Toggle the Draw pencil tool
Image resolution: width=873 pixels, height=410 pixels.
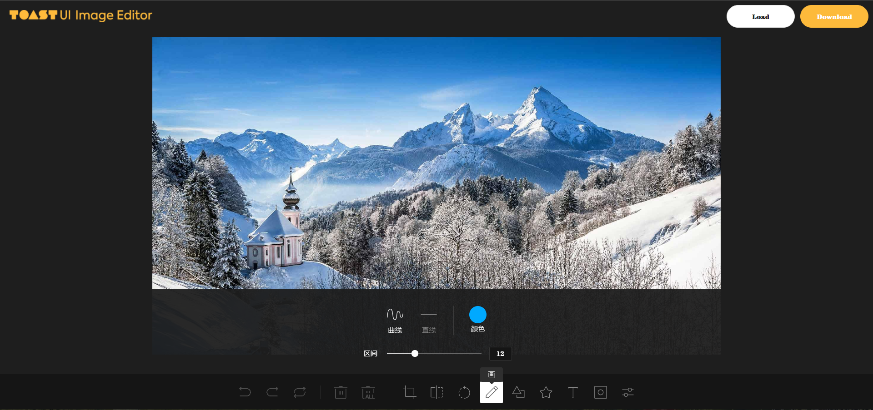492,392
